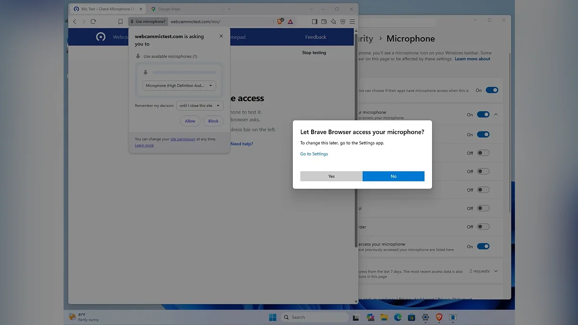Open the tab search chevron in Brave titlebar
The width and height of the screenshot is (578, 325).
tap(311, 9)
